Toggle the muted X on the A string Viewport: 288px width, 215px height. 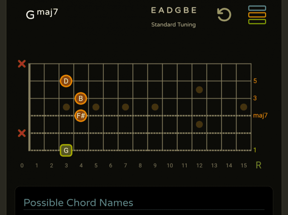click(22, 133)
